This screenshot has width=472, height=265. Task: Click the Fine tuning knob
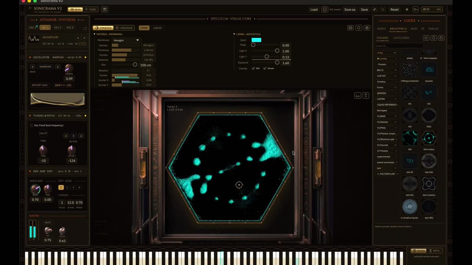pyautogui.click(x=43, y=150)
